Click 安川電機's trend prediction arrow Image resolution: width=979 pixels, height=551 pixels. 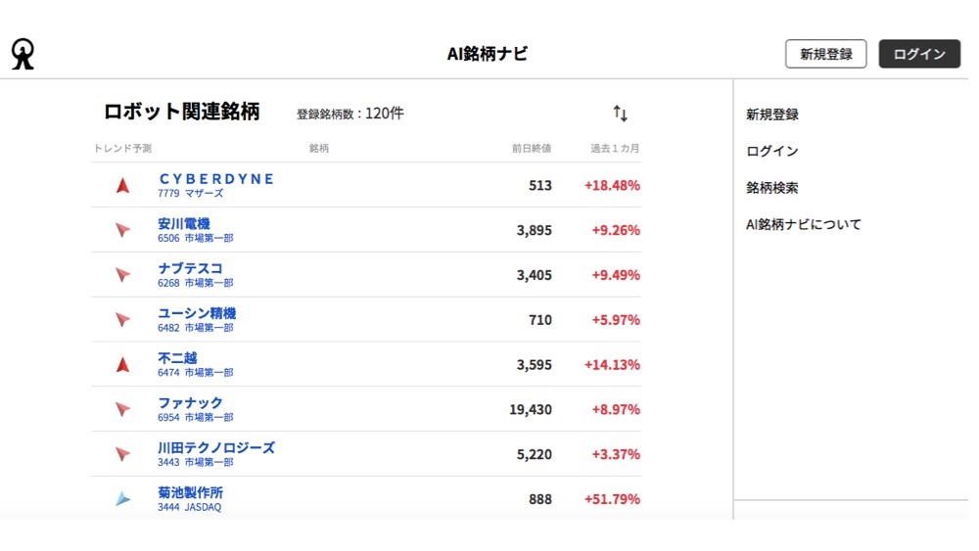click(x=122, y=230)
